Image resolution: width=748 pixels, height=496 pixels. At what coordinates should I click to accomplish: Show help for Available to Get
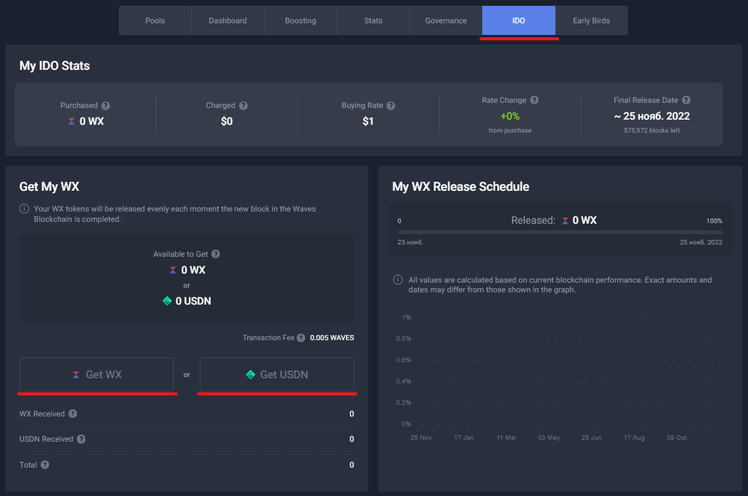[216, 254]
